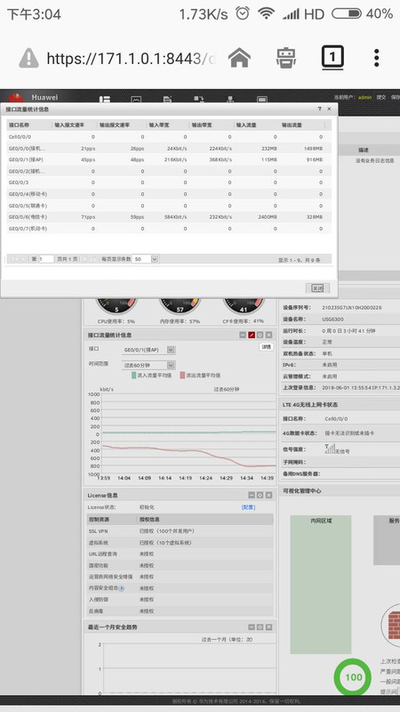Select the GE0/0/5(联通卡) interface row
This screenshot has width=400, height=712.
pos(169,206)
